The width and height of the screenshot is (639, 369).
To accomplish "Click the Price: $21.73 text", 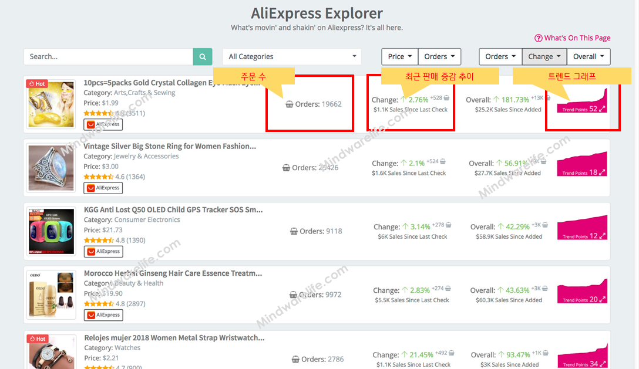I will [103, 230].
